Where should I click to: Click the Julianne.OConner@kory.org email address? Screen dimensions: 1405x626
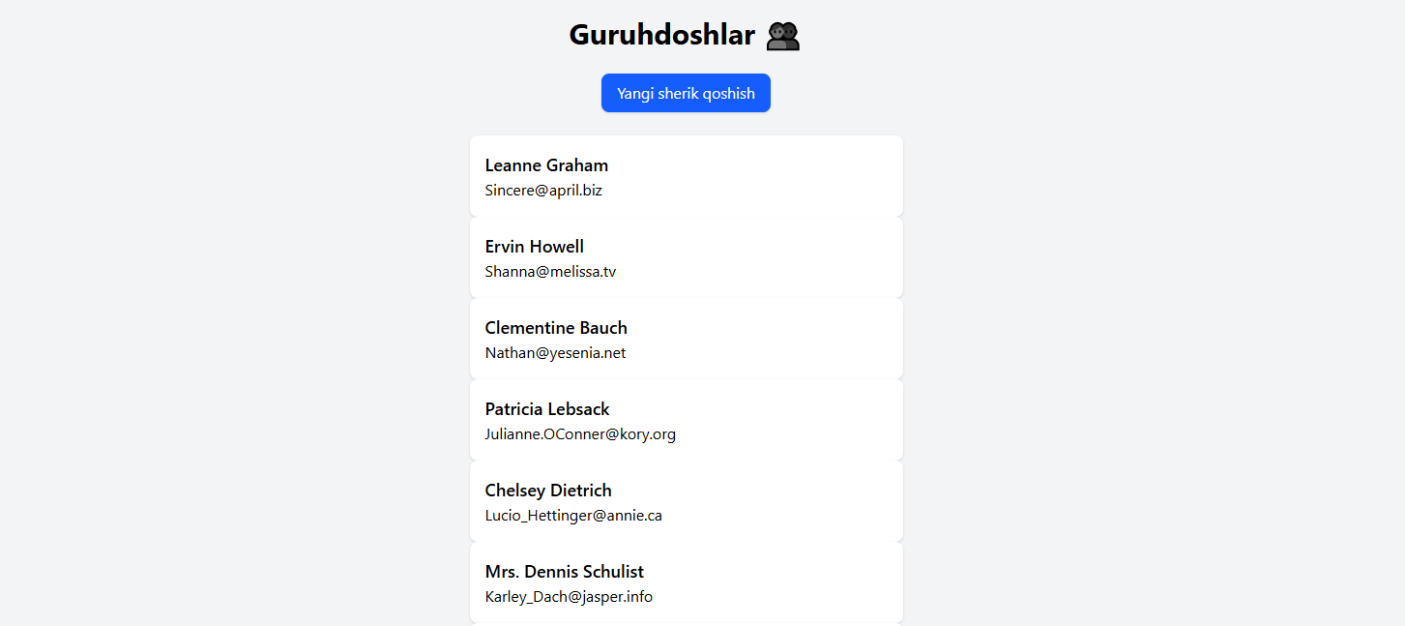tap(580, 434)
